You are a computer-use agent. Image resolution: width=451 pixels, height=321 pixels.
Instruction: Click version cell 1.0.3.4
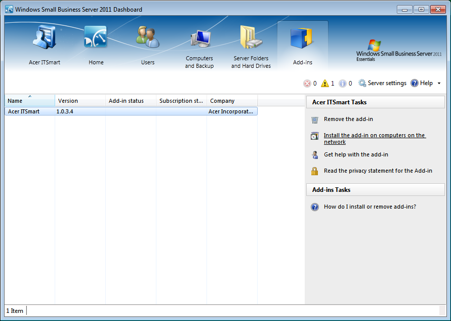tap(65, 111)
